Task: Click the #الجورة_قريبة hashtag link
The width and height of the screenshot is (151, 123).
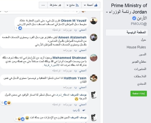Action: (52, 65)
